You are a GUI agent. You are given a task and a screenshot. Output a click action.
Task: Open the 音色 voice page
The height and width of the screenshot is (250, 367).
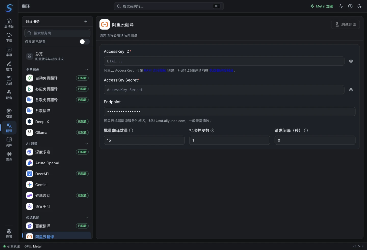pyautogui.click(x=9, y=156)
